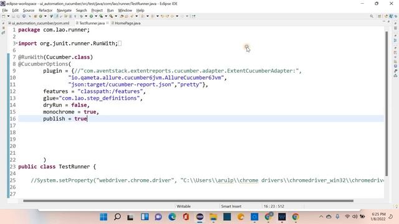Click the 'publish = true' code line
This screenshot has height=224, width=399.
(65, 119)
